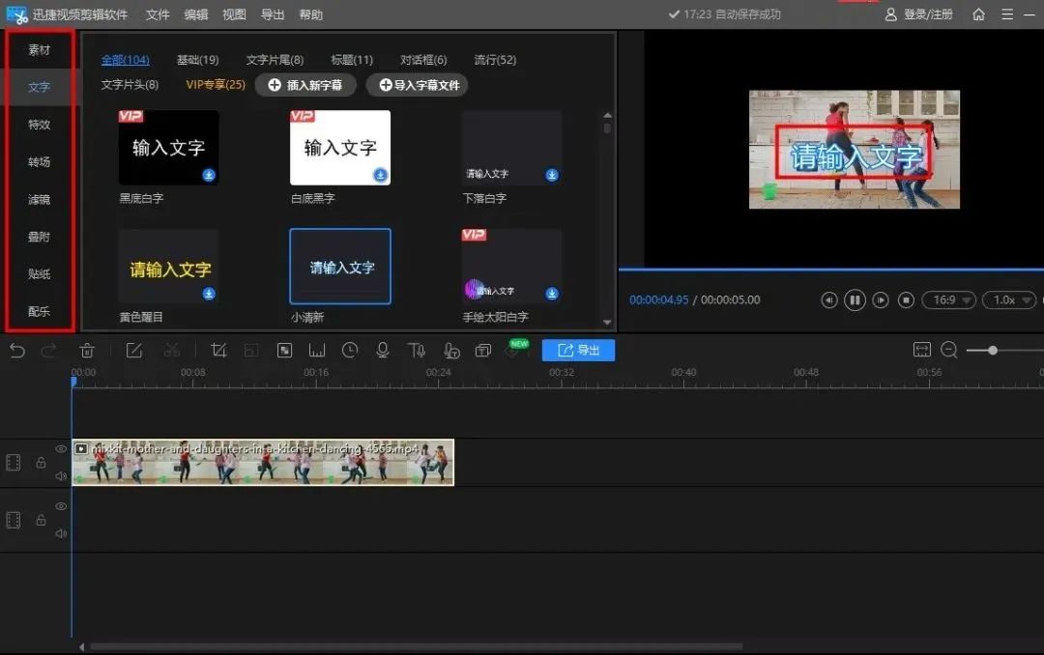Expand the 1.0x playback speed dropdown
The width and height of the screenshot is (1044, 655).
pos(1008,300)
